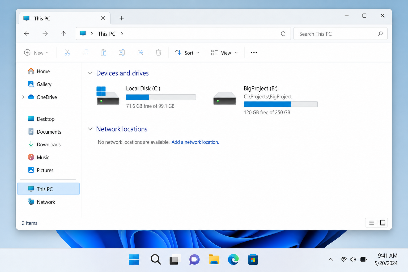Open taskbar Search
The width and height of the screenshot is (408, 272).
pyautogui.click(x=156, y=260)
